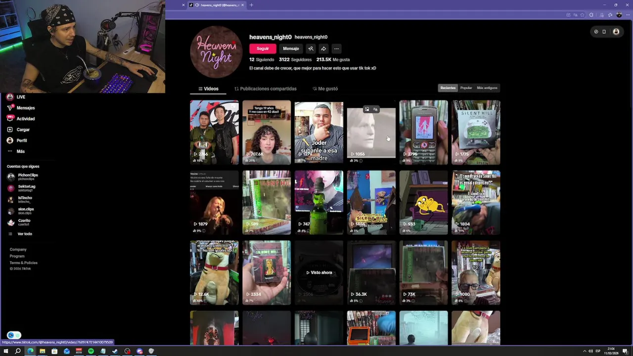The height and width of the screenshot is (356, 633).
Task: Open the dog plush video with 12.6K views
Action: [214, 272]
